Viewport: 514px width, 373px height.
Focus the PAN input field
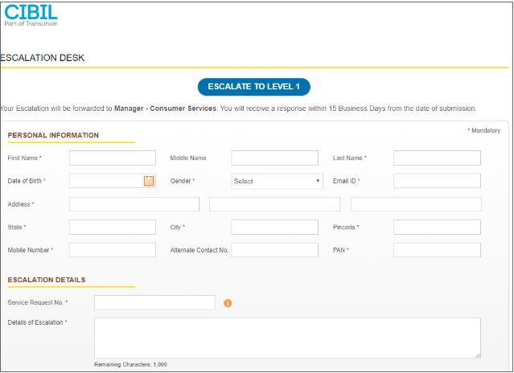tap(437, 250)
